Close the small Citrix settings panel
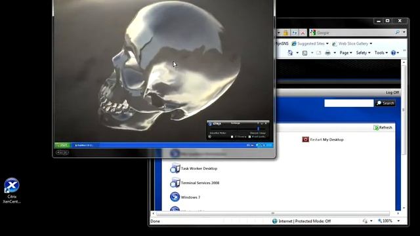The height and width of the screenshot is (236, 420). click(x=266, y=123)
